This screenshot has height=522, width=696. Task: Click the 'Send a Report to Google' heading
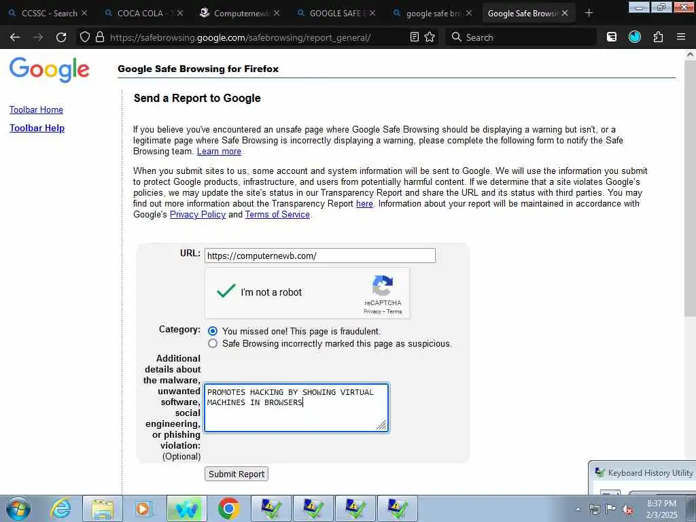point(198,98)
